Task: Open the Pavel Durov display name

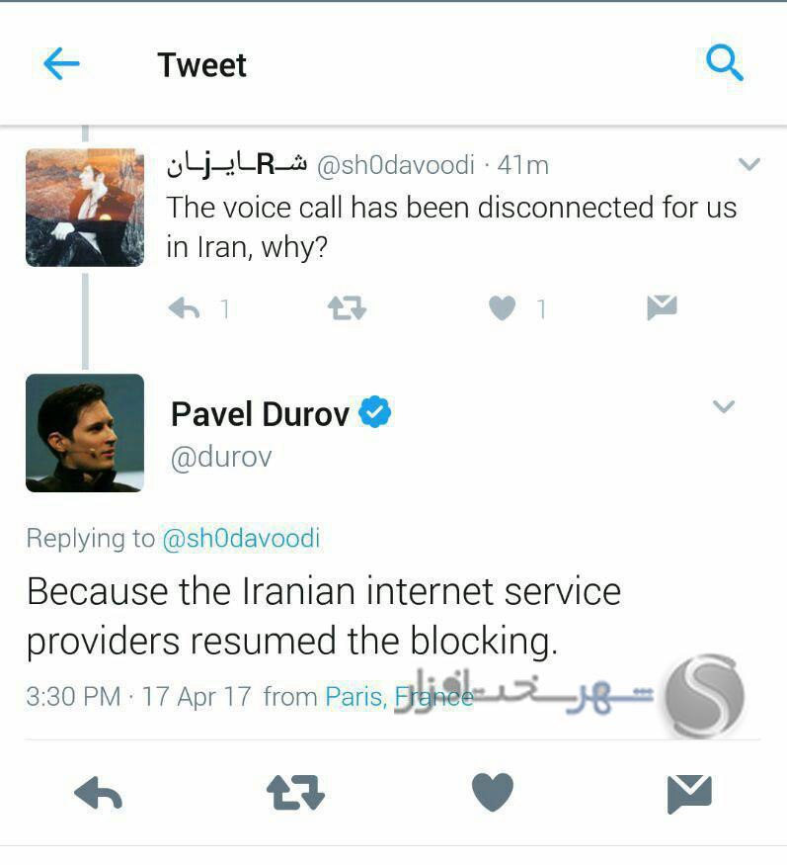Action: 260,414
